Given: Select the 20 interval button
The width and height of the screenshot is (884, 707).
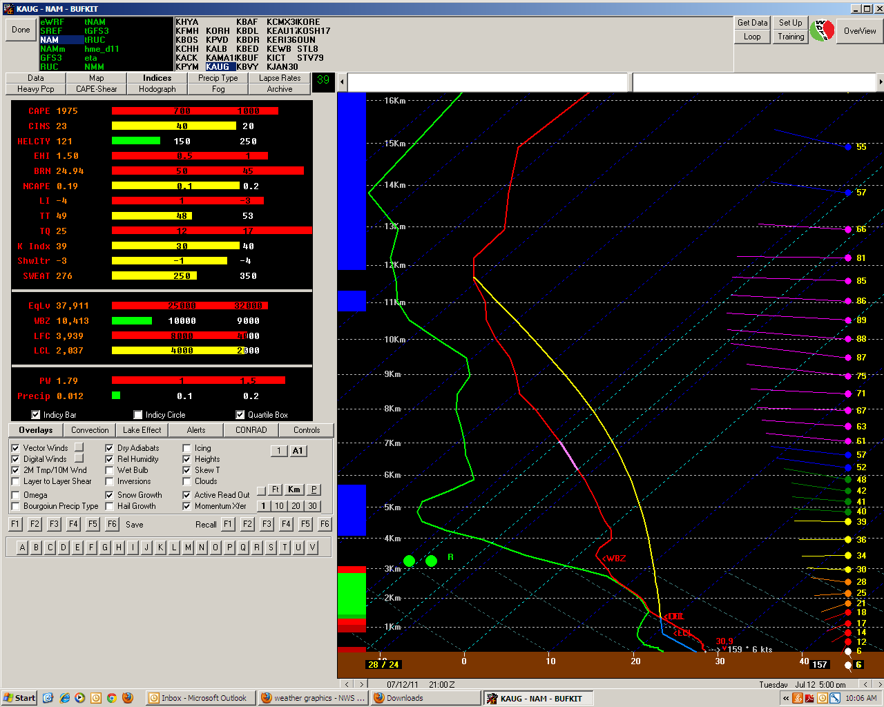Looking at the screenshot, I should [296, 506].
